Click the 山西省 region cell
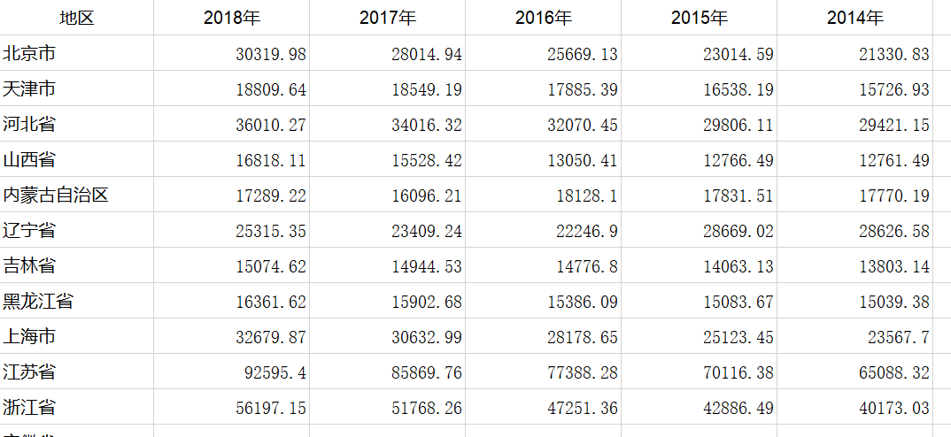 tap(30, 160)
